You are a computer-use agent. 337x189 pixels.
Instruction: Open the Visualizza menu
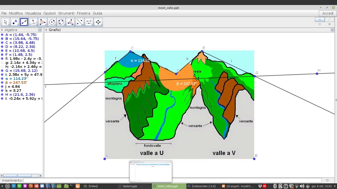pyautogui.click(x=33, y=13)
